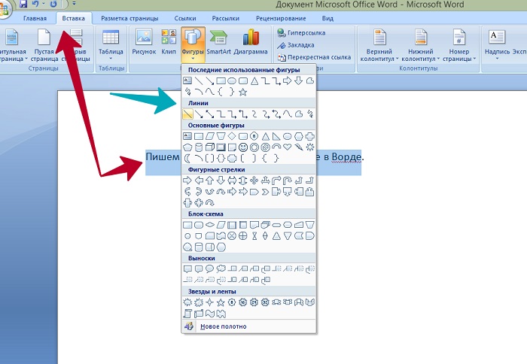Choose the Double wave shape in Звезды и ленты
Viewport: 527px width, 364px height.
pyautogui.click(x=221, y=314)
